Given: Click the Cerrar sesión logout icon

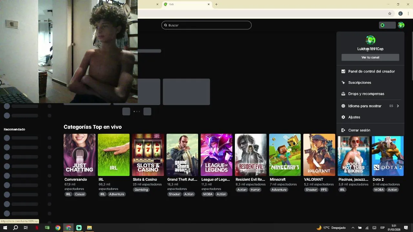Looking at the screenshot, I should click(x=343, y=130).
